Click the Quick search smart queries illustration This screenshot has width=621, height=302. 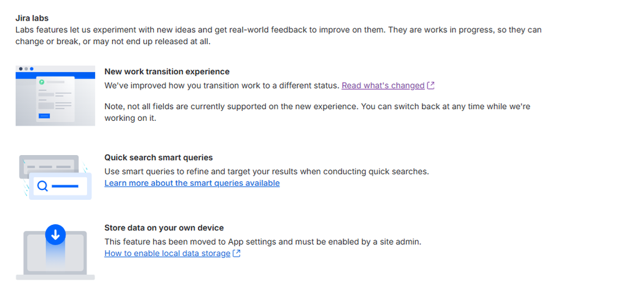coord(55,177)
